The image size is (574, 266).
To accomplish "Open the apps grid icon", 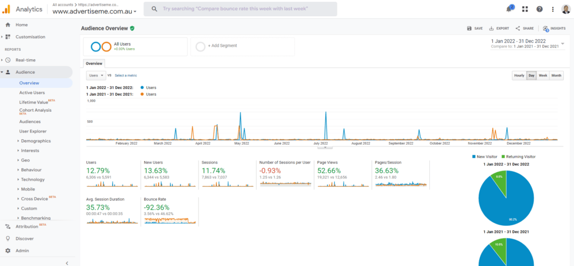I will pyautogui.click(x=525, y=9).
